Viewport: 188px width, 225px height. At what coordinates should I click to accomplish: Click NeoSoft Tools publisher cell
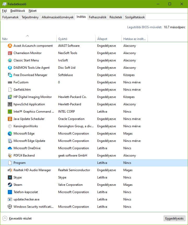pyautogui.click(x=68, y=53)
